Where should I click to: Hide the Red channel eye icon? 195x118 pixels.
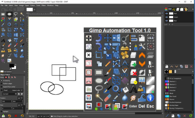click(167, 13)
